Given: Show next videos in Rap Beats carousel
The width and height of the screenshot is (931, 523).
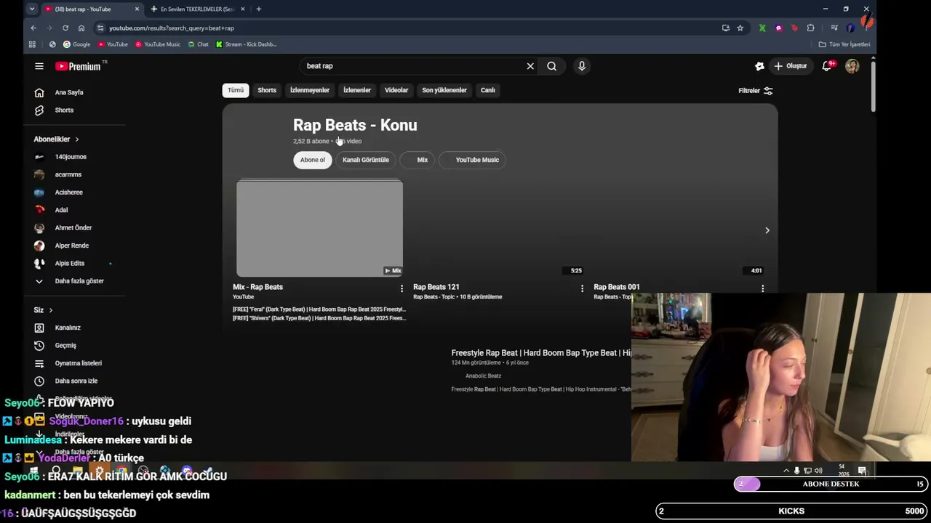Looking at the screenshot, I should [767, 230].
